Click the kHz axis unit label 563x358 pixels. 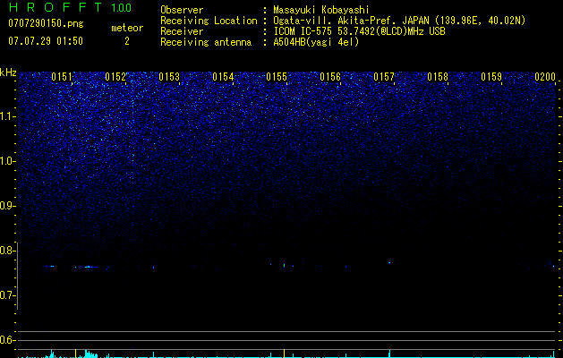click(x=8, y=72)
